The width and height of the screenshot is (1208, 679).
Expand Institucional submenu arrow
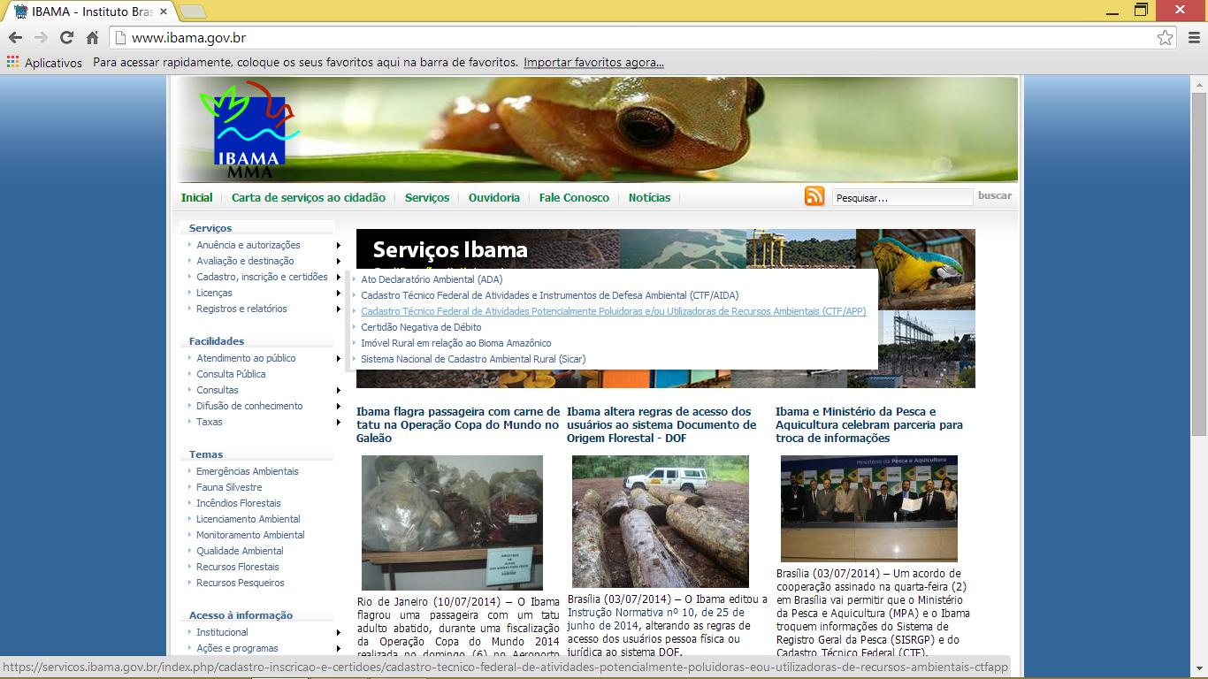[338, 632]
